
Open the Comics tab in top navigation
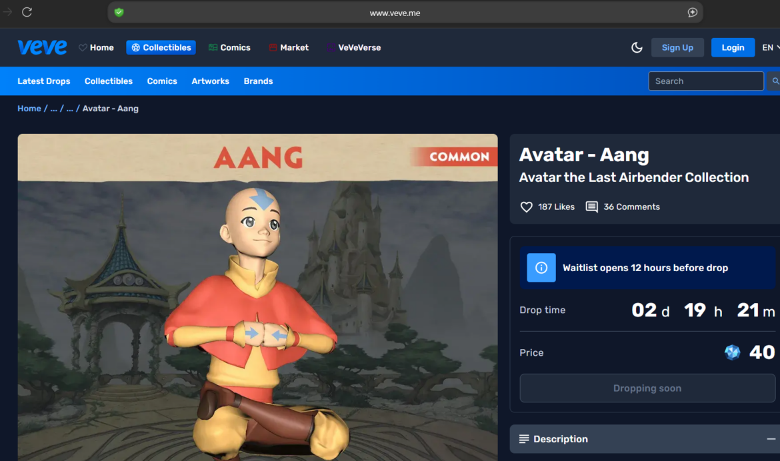(229, 47)
